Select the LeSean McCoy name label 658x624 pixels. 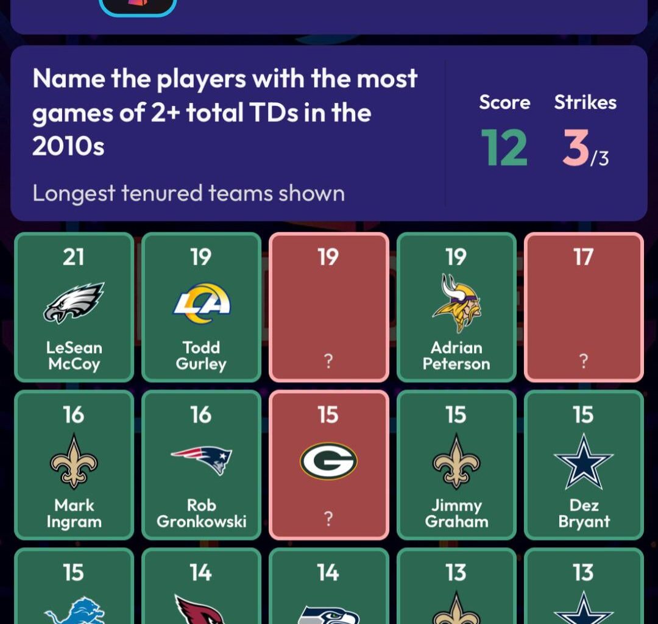pos(74,356)
